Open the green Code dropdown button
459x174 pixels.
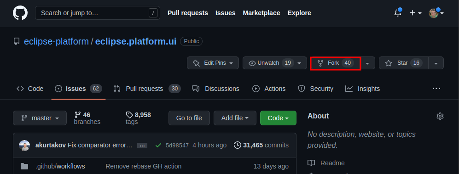(278, 118)
